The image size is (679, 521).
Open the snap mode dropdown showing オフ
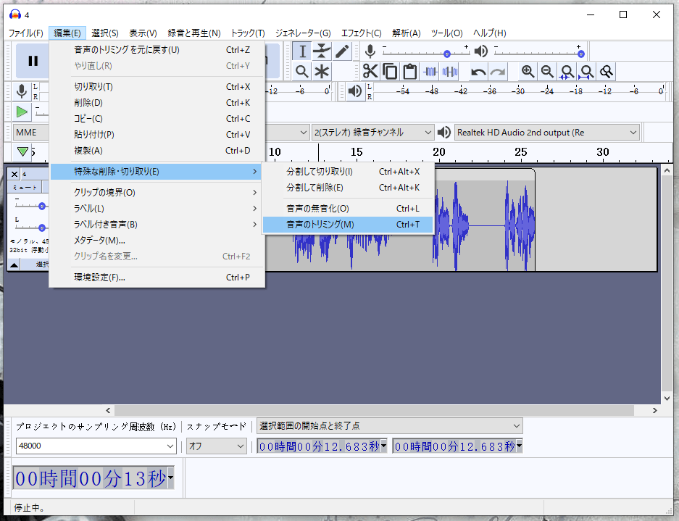pos(215,447)
